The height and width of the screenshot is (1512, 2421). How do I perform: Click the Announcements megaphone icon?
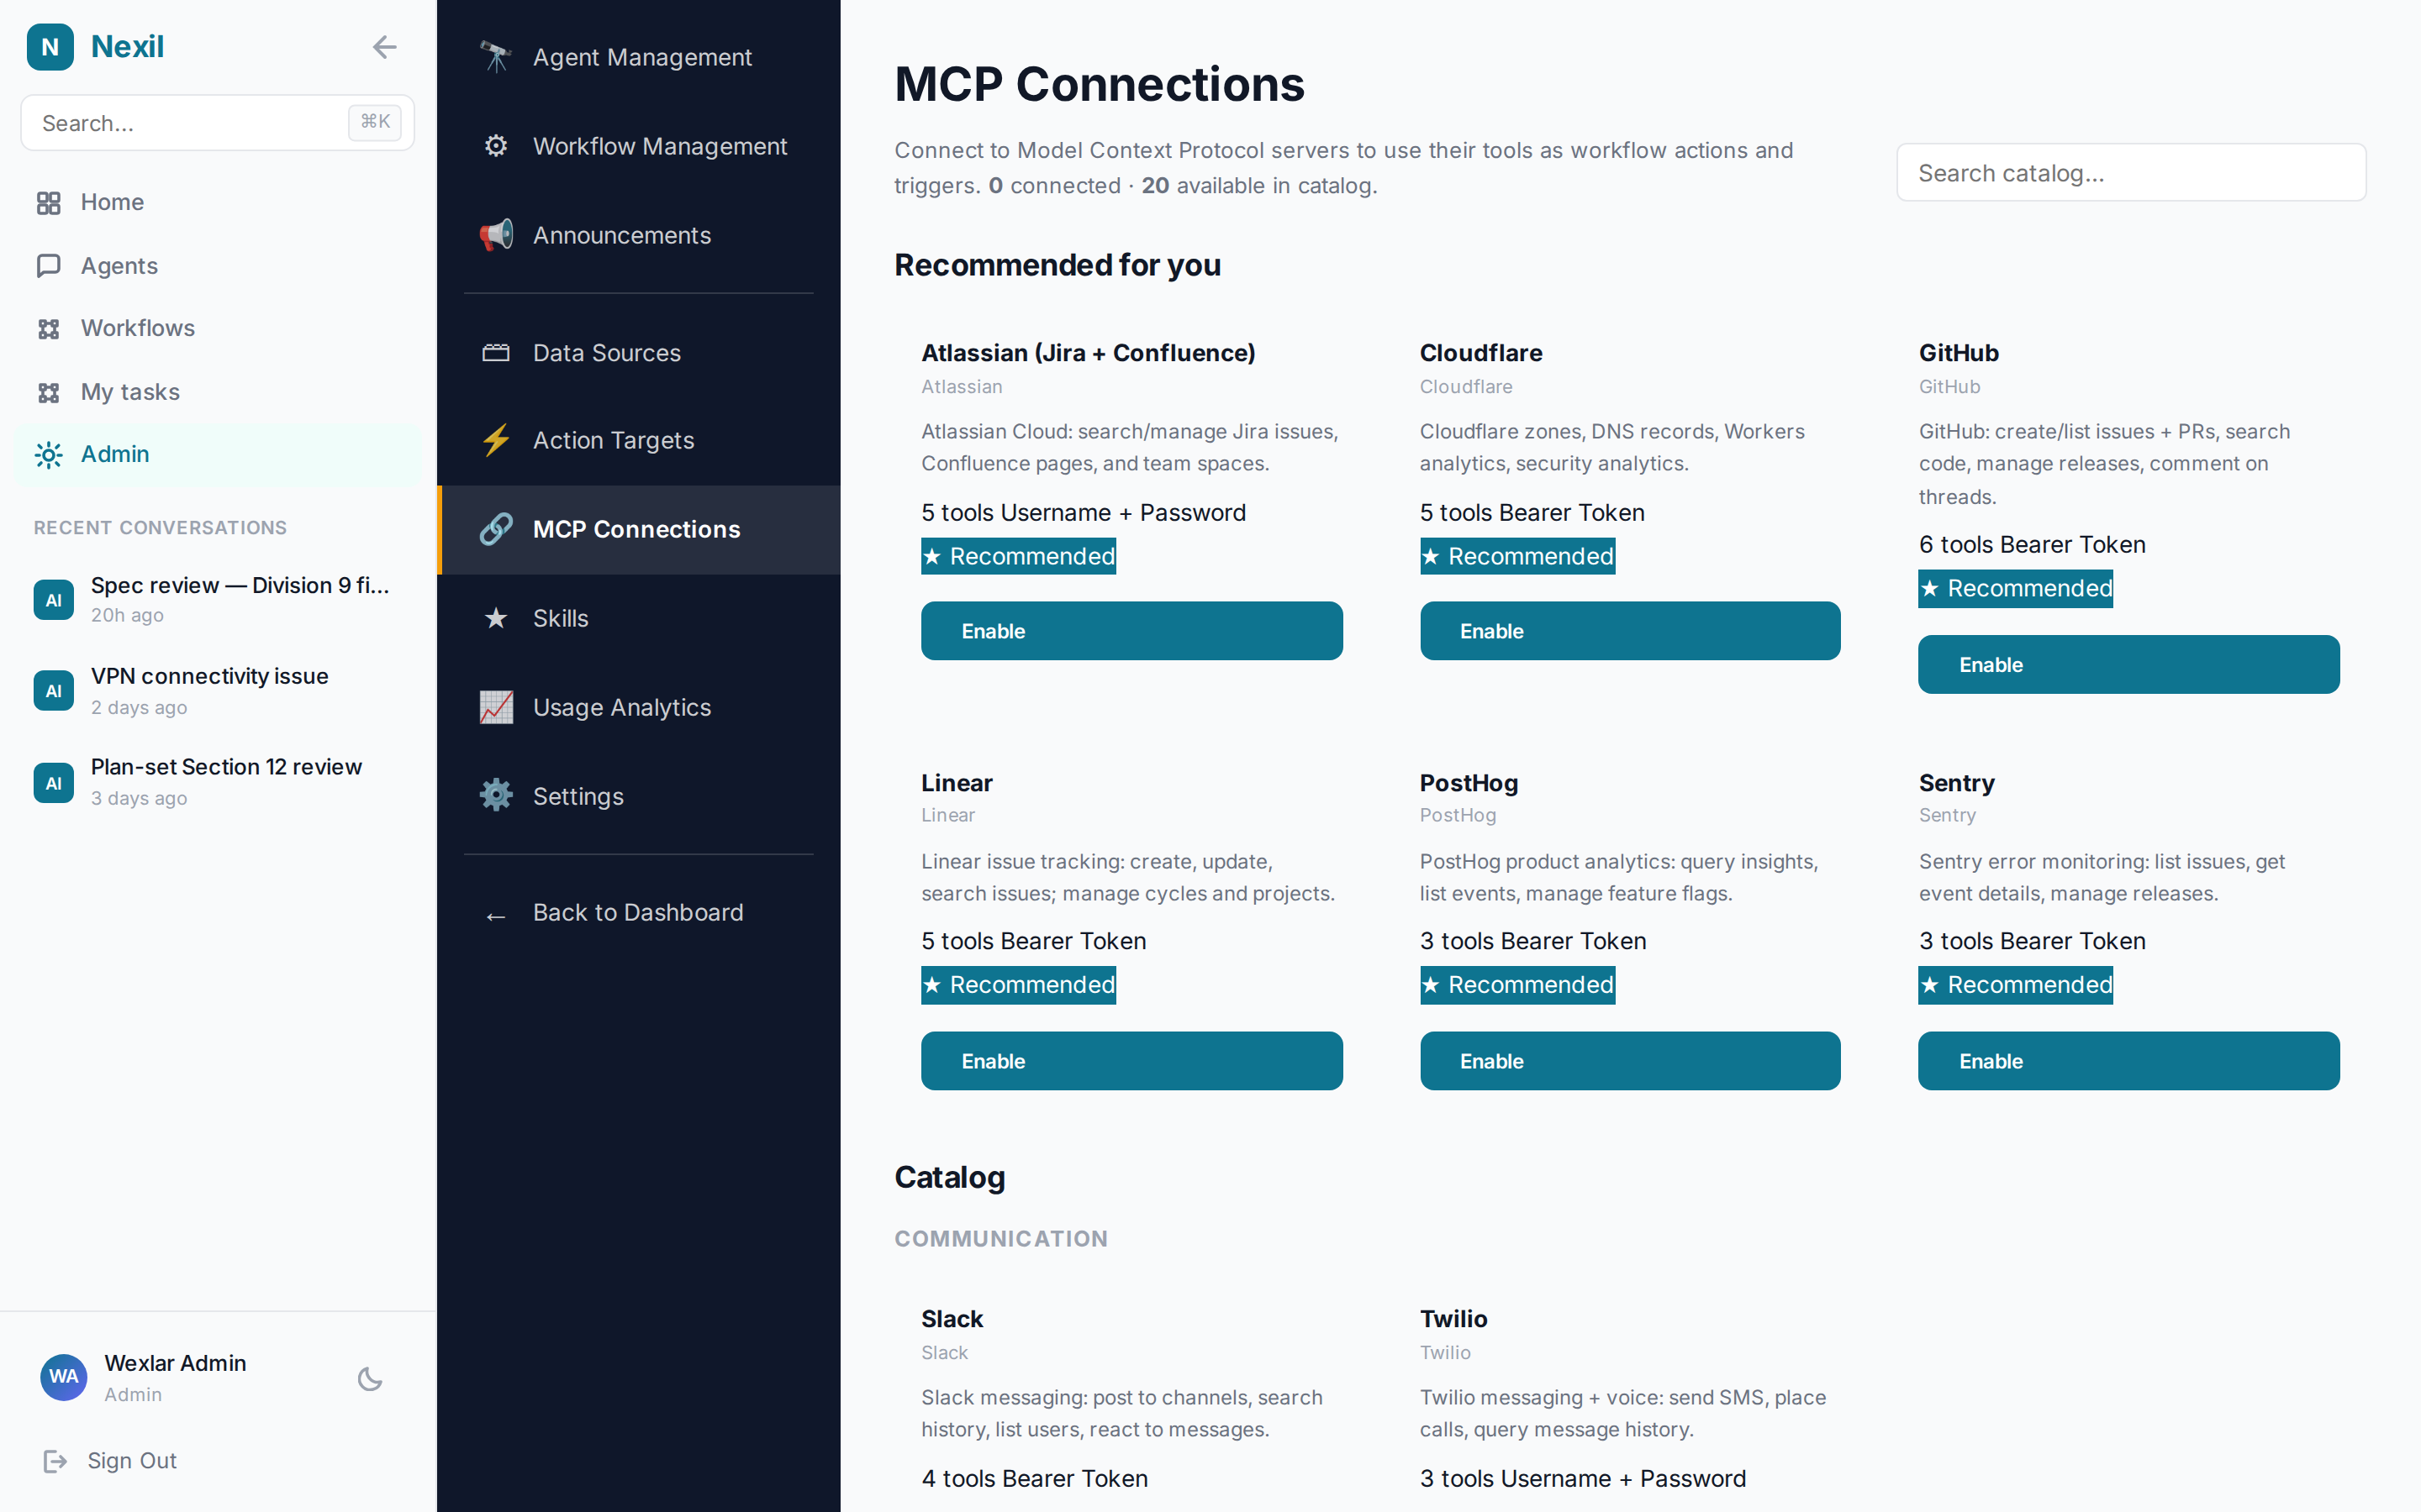(496, 235)
